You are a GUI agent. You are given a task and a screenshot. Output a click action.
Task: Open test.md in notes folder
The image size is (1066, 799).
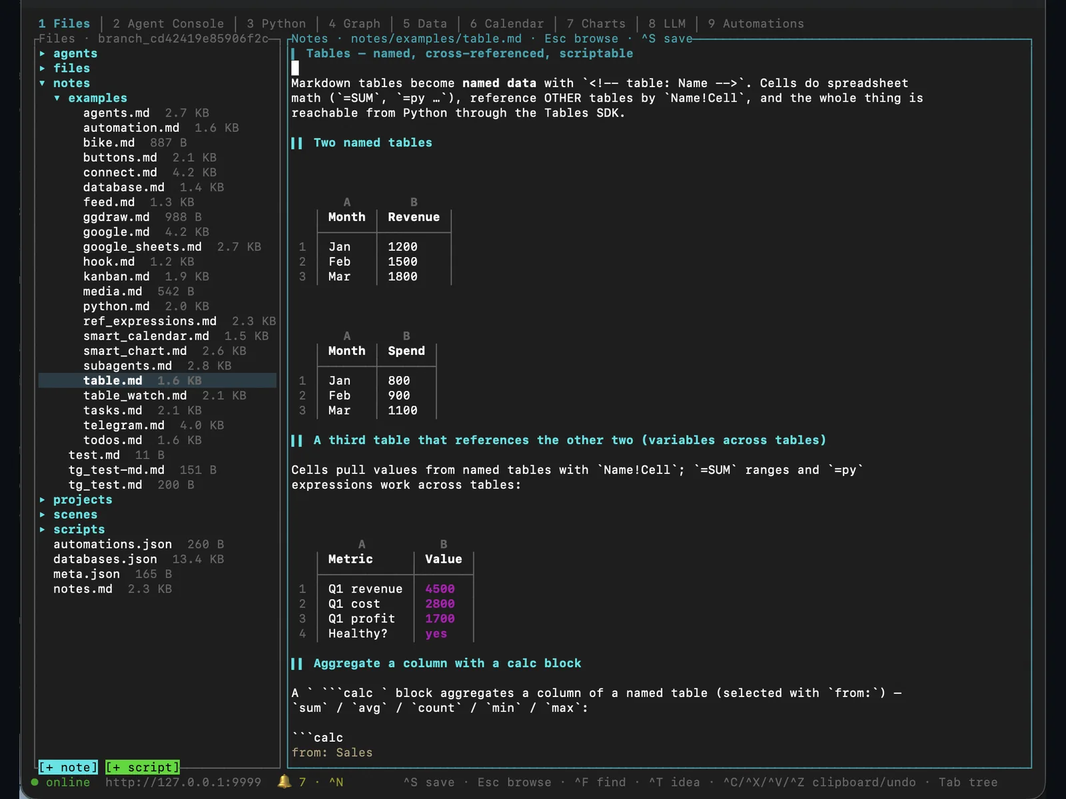pyautogui.click(x=94, y=455)
